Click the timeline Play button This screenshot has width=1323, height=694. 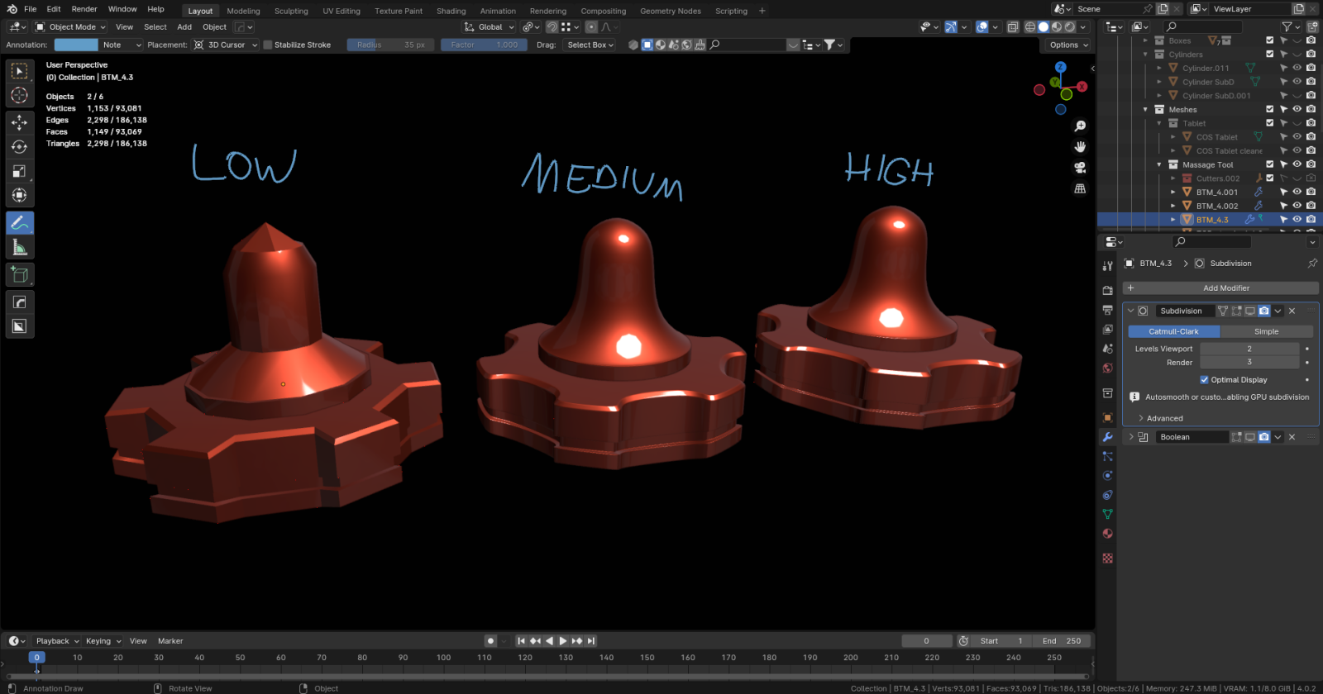(563, 641)
